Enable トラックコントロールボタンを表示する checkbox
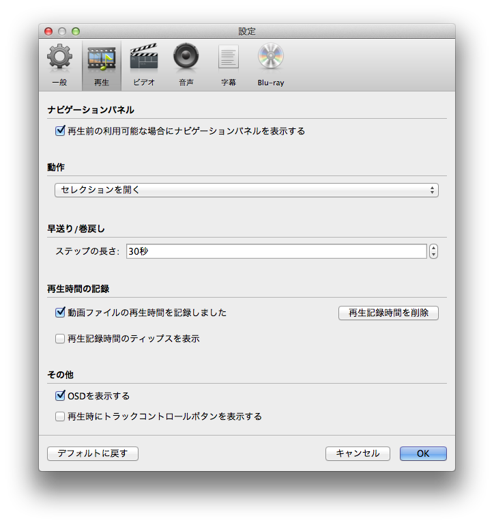 (x=60, y=416)
